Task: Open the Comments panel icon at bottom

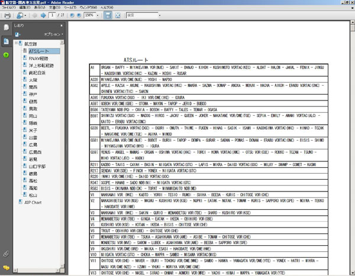Action: (6, 268)
